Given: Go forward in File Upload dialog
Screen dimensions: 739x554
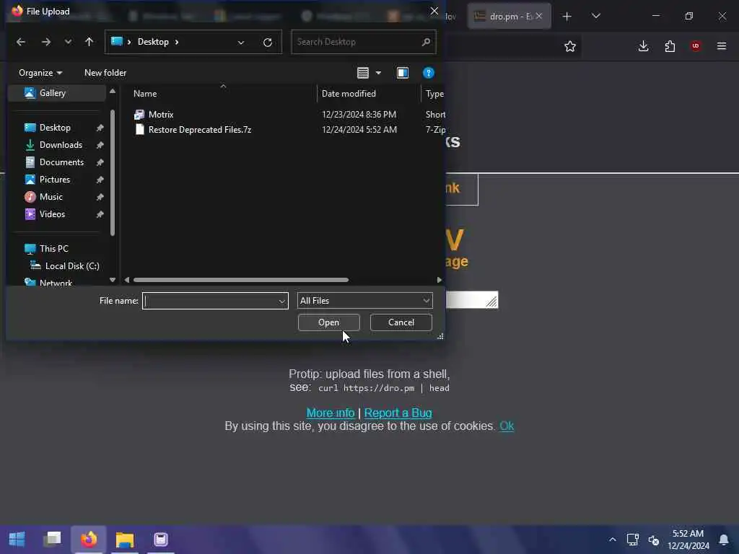Looking at the screenshot, I should (45, 42).
